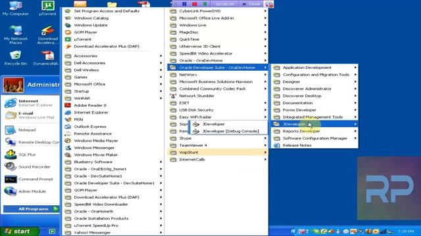Expand the WinRAR folder
421x236 pixels.
pyautogui.click(x=113, y=98)
